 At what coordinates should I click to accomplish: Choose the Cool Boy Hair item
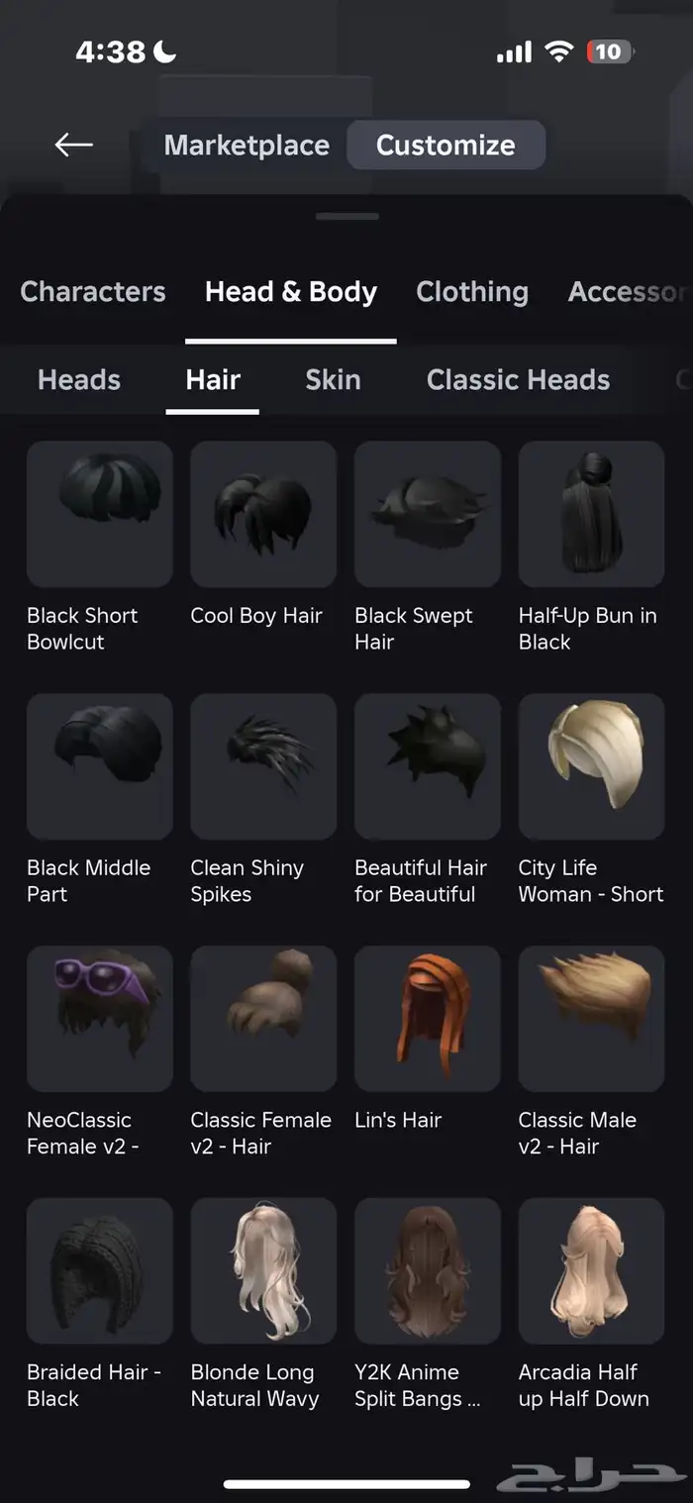pos(263,514)
